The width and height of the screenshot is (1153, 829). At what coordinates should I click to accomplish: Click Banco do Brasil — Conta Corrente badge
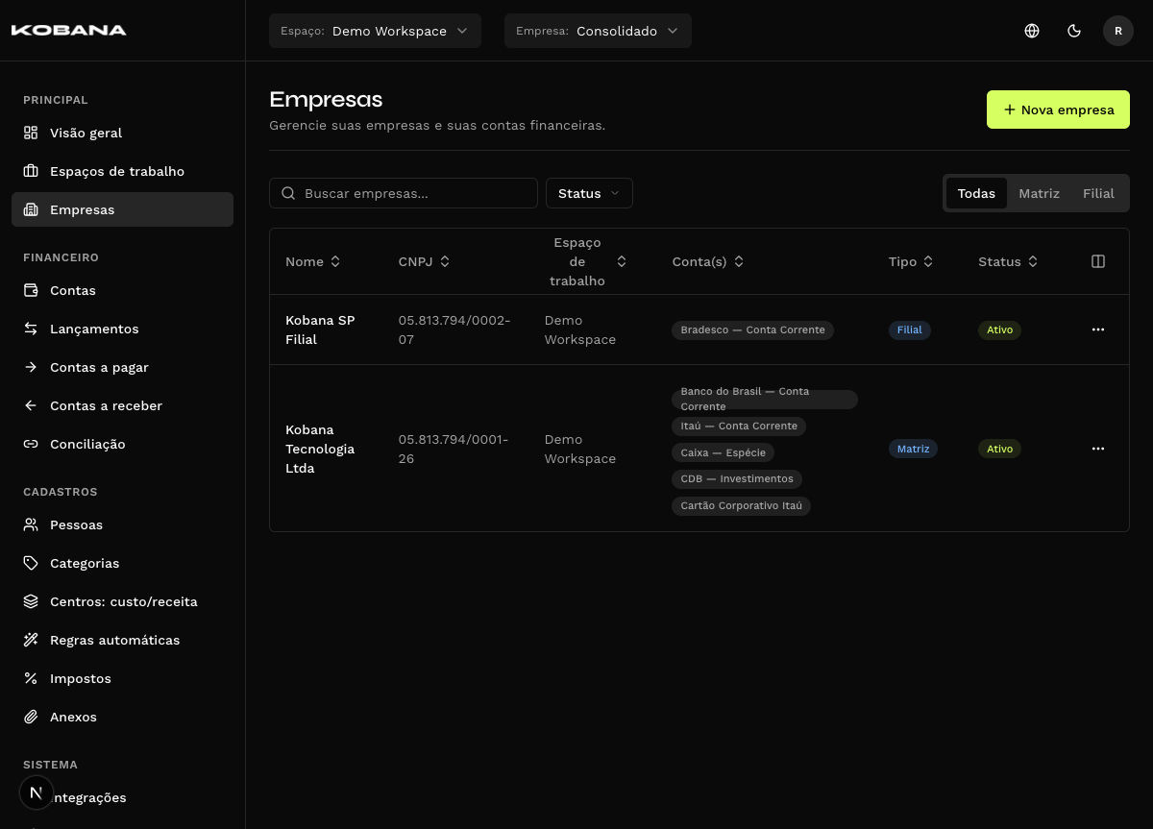pyautogui.click(x=765, y=399)
